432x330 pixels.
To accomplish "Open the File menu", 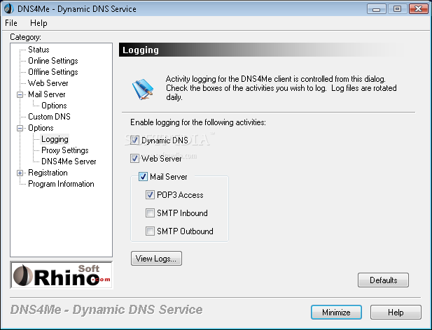I will click(11, 23).
